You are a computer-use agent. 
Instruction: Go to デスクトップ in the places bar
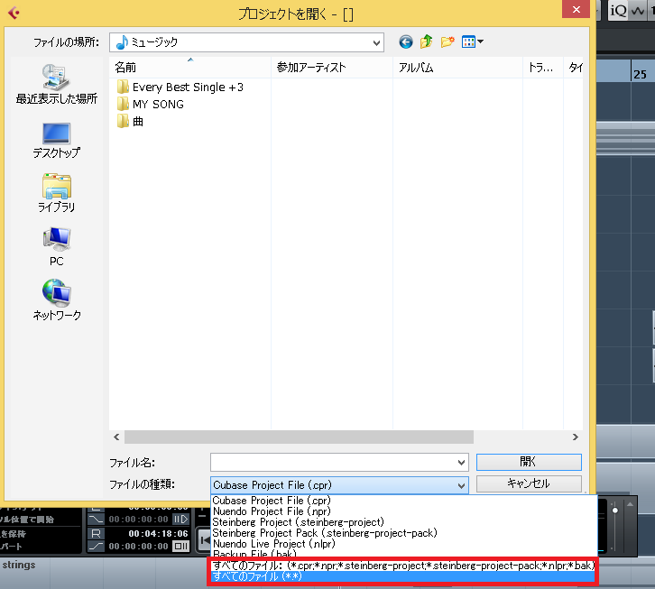point(57,141)
